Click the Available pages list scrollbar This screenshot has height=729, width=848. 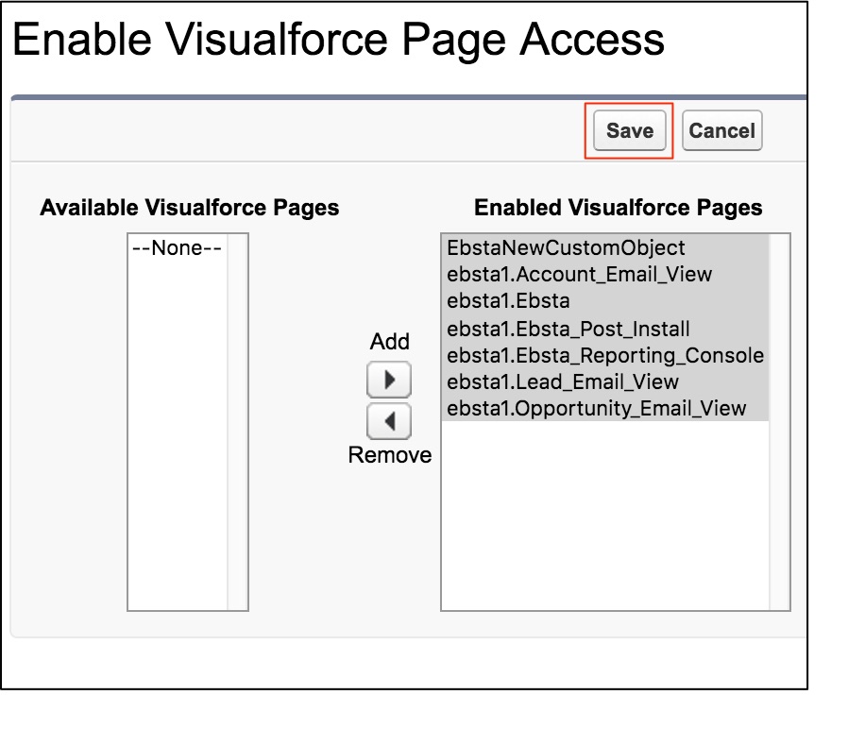pos(237,421)
